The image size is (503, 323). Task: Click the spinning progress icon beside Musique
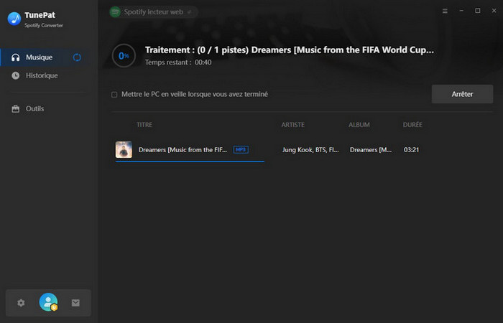(77, 57)
